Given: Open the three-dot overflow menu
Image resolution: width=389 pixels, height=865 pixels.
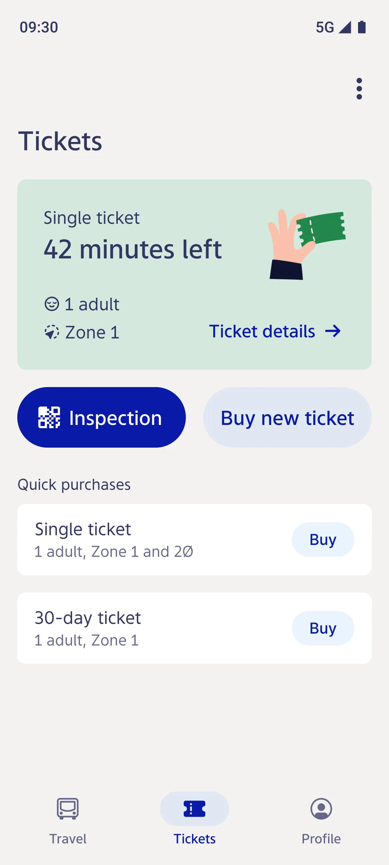Looking at the screenshot, I should 359,89.
